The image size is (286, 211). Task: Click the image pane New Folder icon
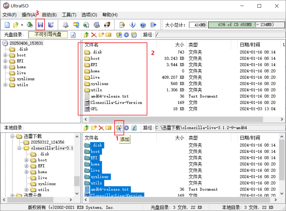point(101,35)
